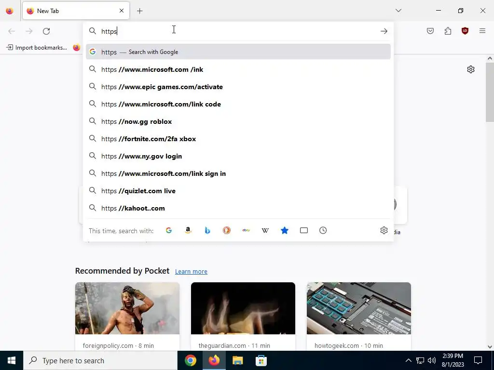Search this time with Google icon
Image resolution: width=494 pixels, height=370 pixels.
169,231
